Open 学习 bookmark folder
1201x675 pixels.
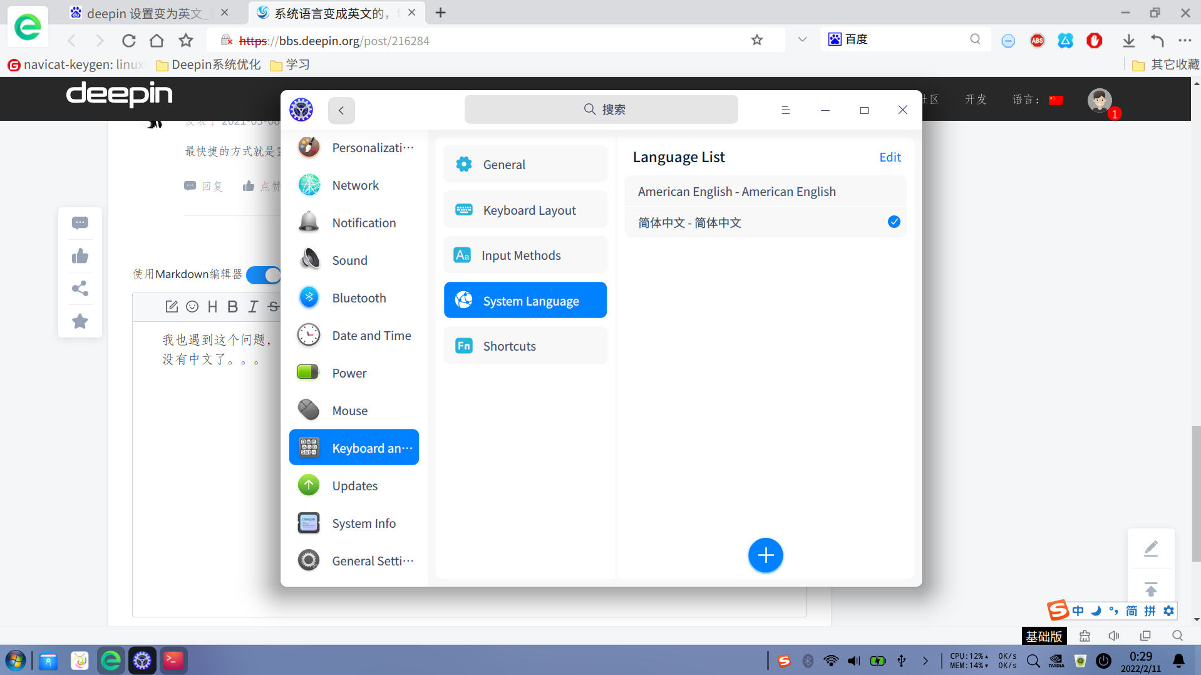(x=290, y=64)
